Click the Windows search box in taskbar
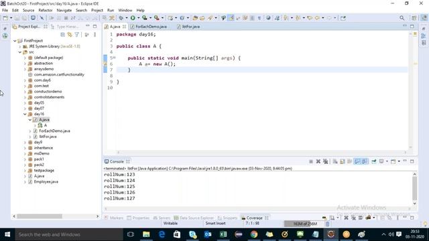 click(68, 234)
